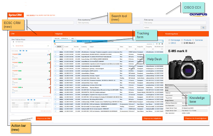This screenshot has width=213, height=136.
Task: Click the magnifier search button beside the top-right field
Action: pos(203,28)
